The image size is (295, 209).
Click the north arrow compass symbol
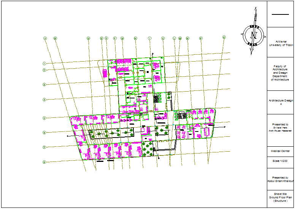(x=254, y=31)
